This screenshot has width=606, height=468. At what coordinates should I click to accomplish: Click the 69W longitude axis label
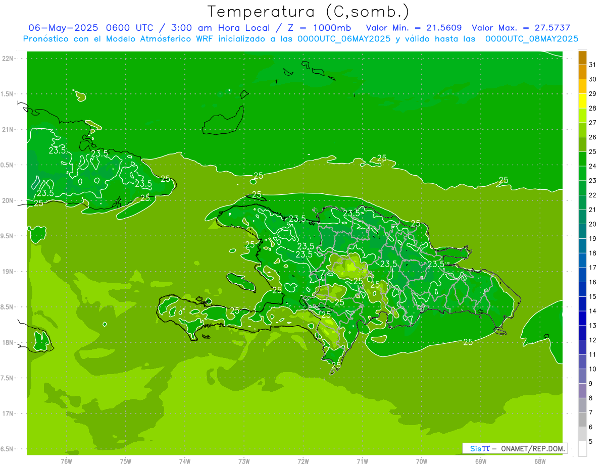tap(481, 461)
